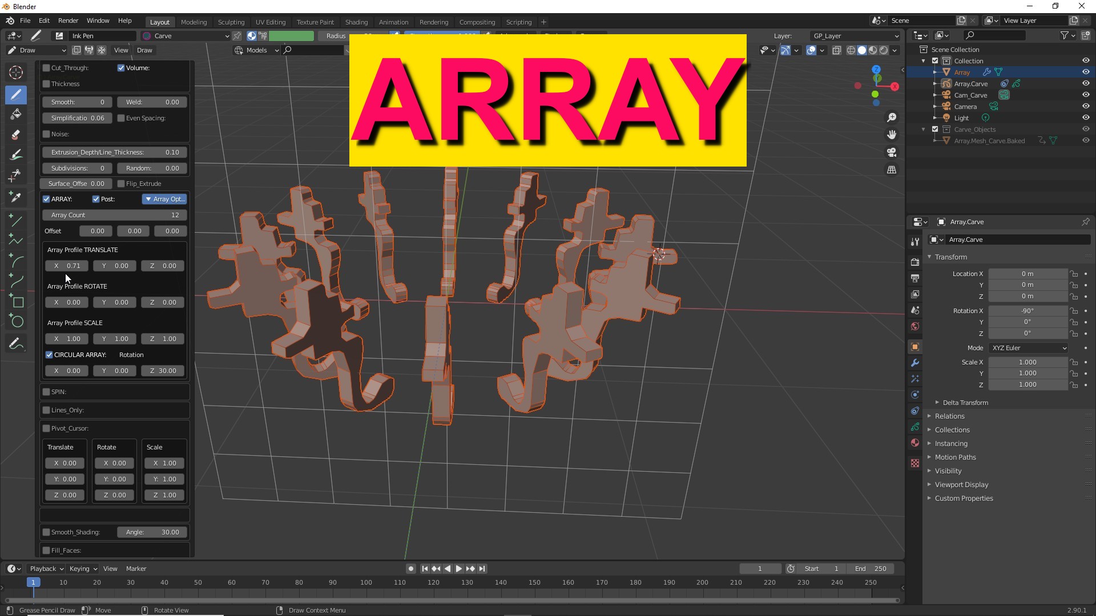This screenshot has height=616, width=1096.
Task: Enable the Noise checkbox
Action: coord(46,134)
